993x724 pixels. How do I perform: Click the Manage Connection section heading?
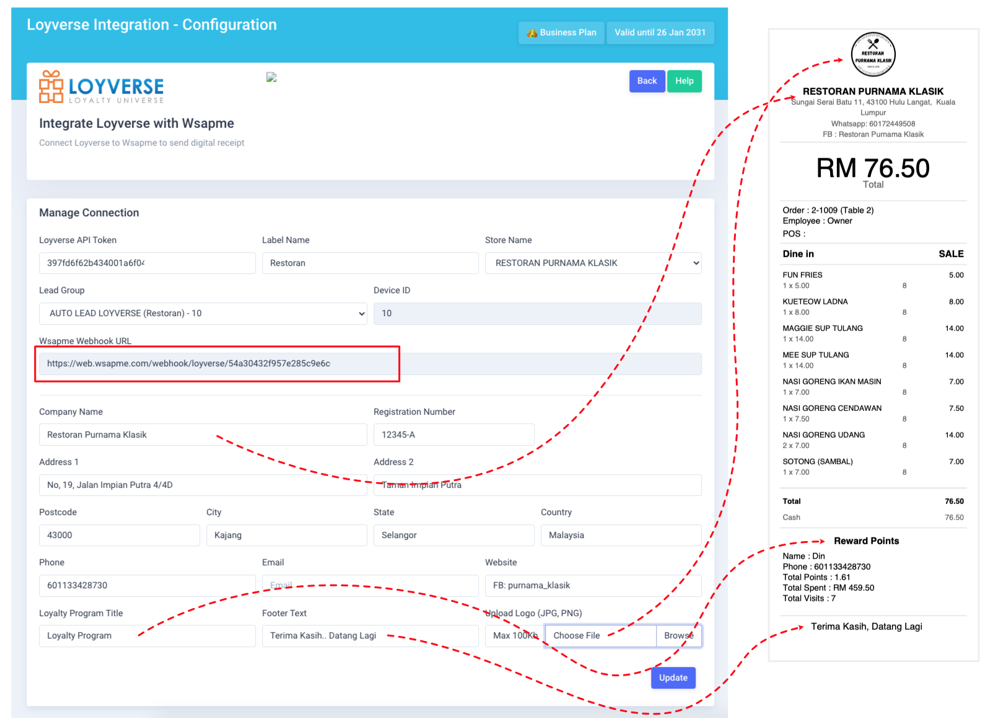point(89,213)
